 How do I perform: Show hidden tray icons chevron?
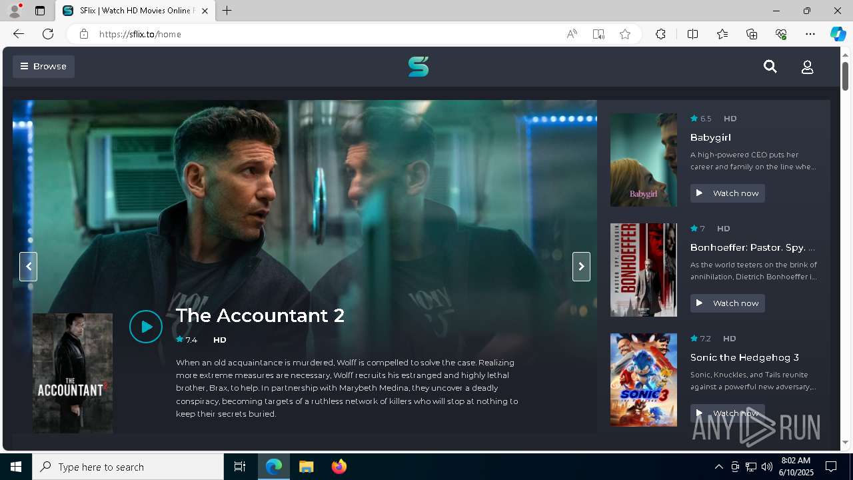[x=718, y=467]
